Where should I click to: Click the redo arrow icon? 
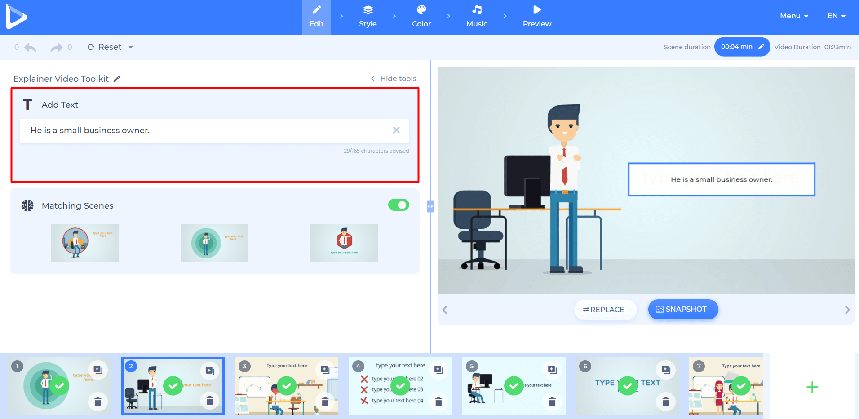56,47
